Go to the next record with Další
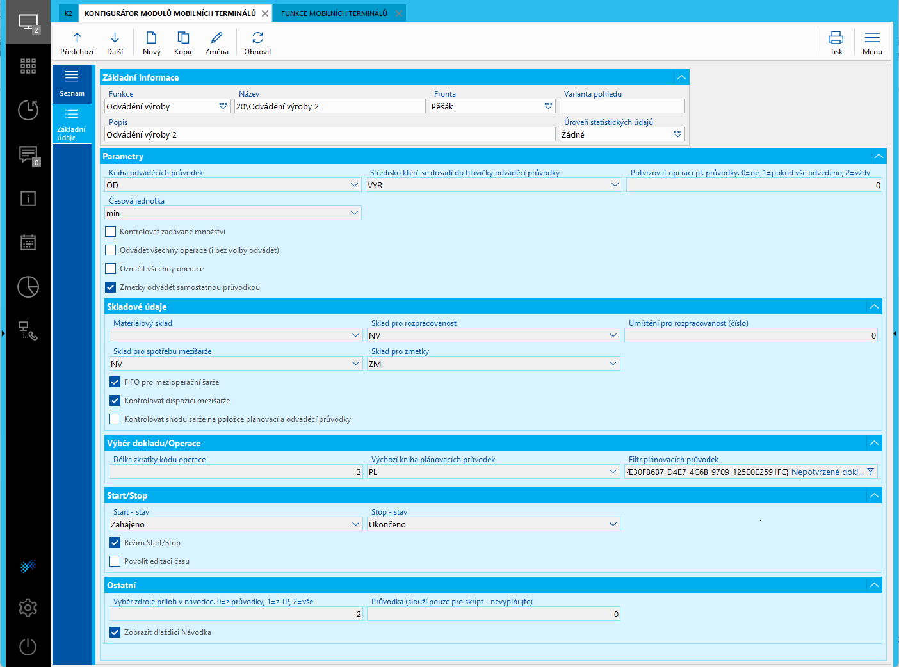The image size is (899, 667). coord(115,43)
